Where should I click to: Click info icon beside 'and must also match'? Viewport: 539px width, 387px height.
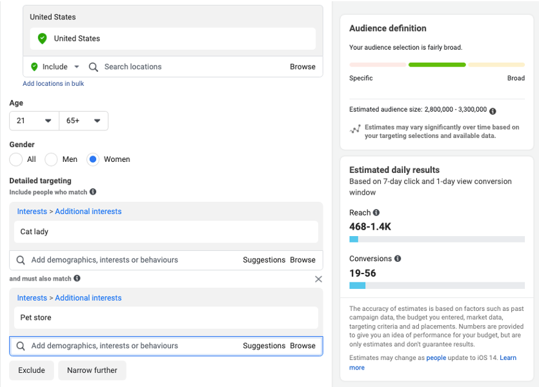(x=77, y=279)
